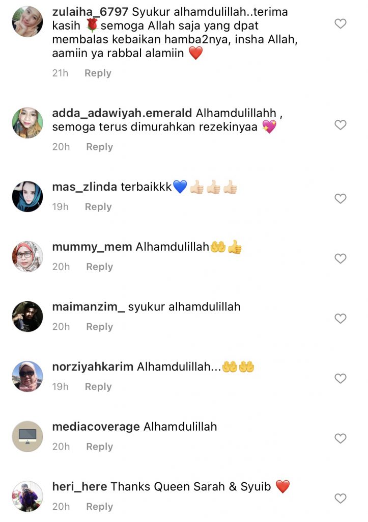Open mediacoverage computer avatar
The height and width of the screenshot is (522, 368).
pyautogui.click(x=27, y=436)
